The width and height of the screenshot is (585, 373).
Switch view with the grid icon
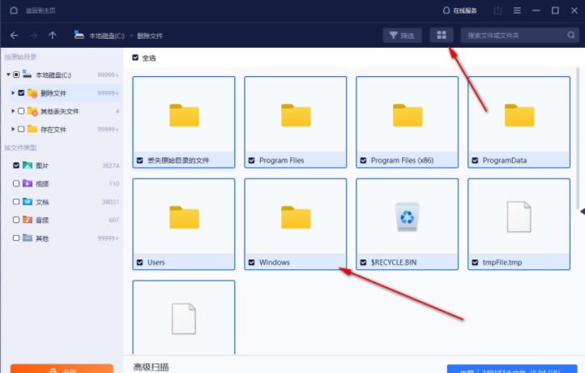(442, 35)
